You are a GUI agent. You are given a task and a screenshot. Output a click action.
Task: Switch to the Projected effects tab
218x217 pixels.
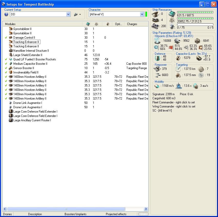pos(116,214)
